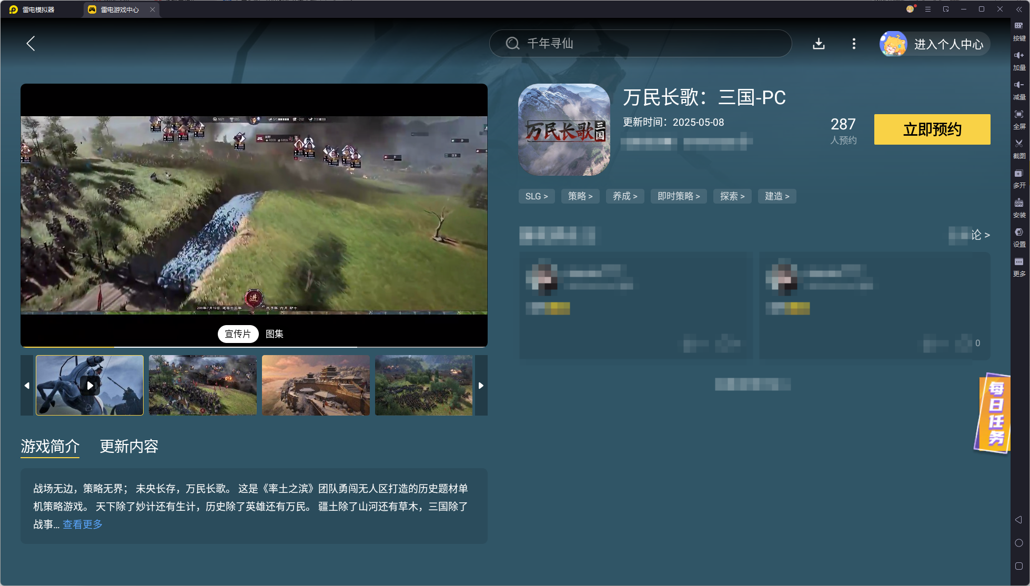Viewport: 1030px width, 586px height.
Task: Click the 查看更多 link
Action: click(x=83, y=524)
